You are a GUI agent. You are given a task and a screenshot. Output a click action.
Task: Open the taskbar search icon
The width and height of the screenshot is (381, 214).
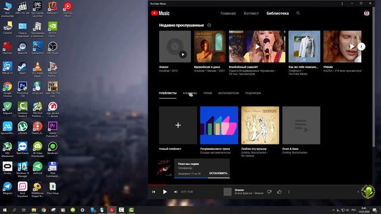14,210
